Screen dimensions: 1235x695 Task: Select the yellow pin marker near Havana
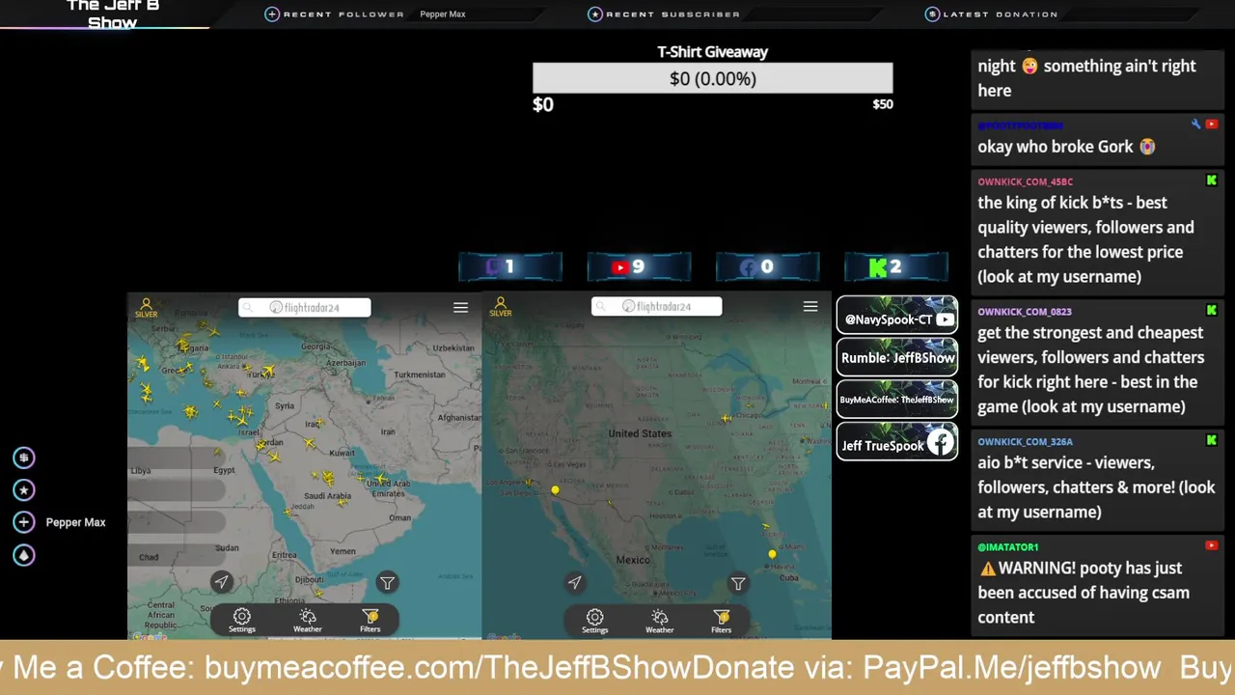[x=772, y=554]
